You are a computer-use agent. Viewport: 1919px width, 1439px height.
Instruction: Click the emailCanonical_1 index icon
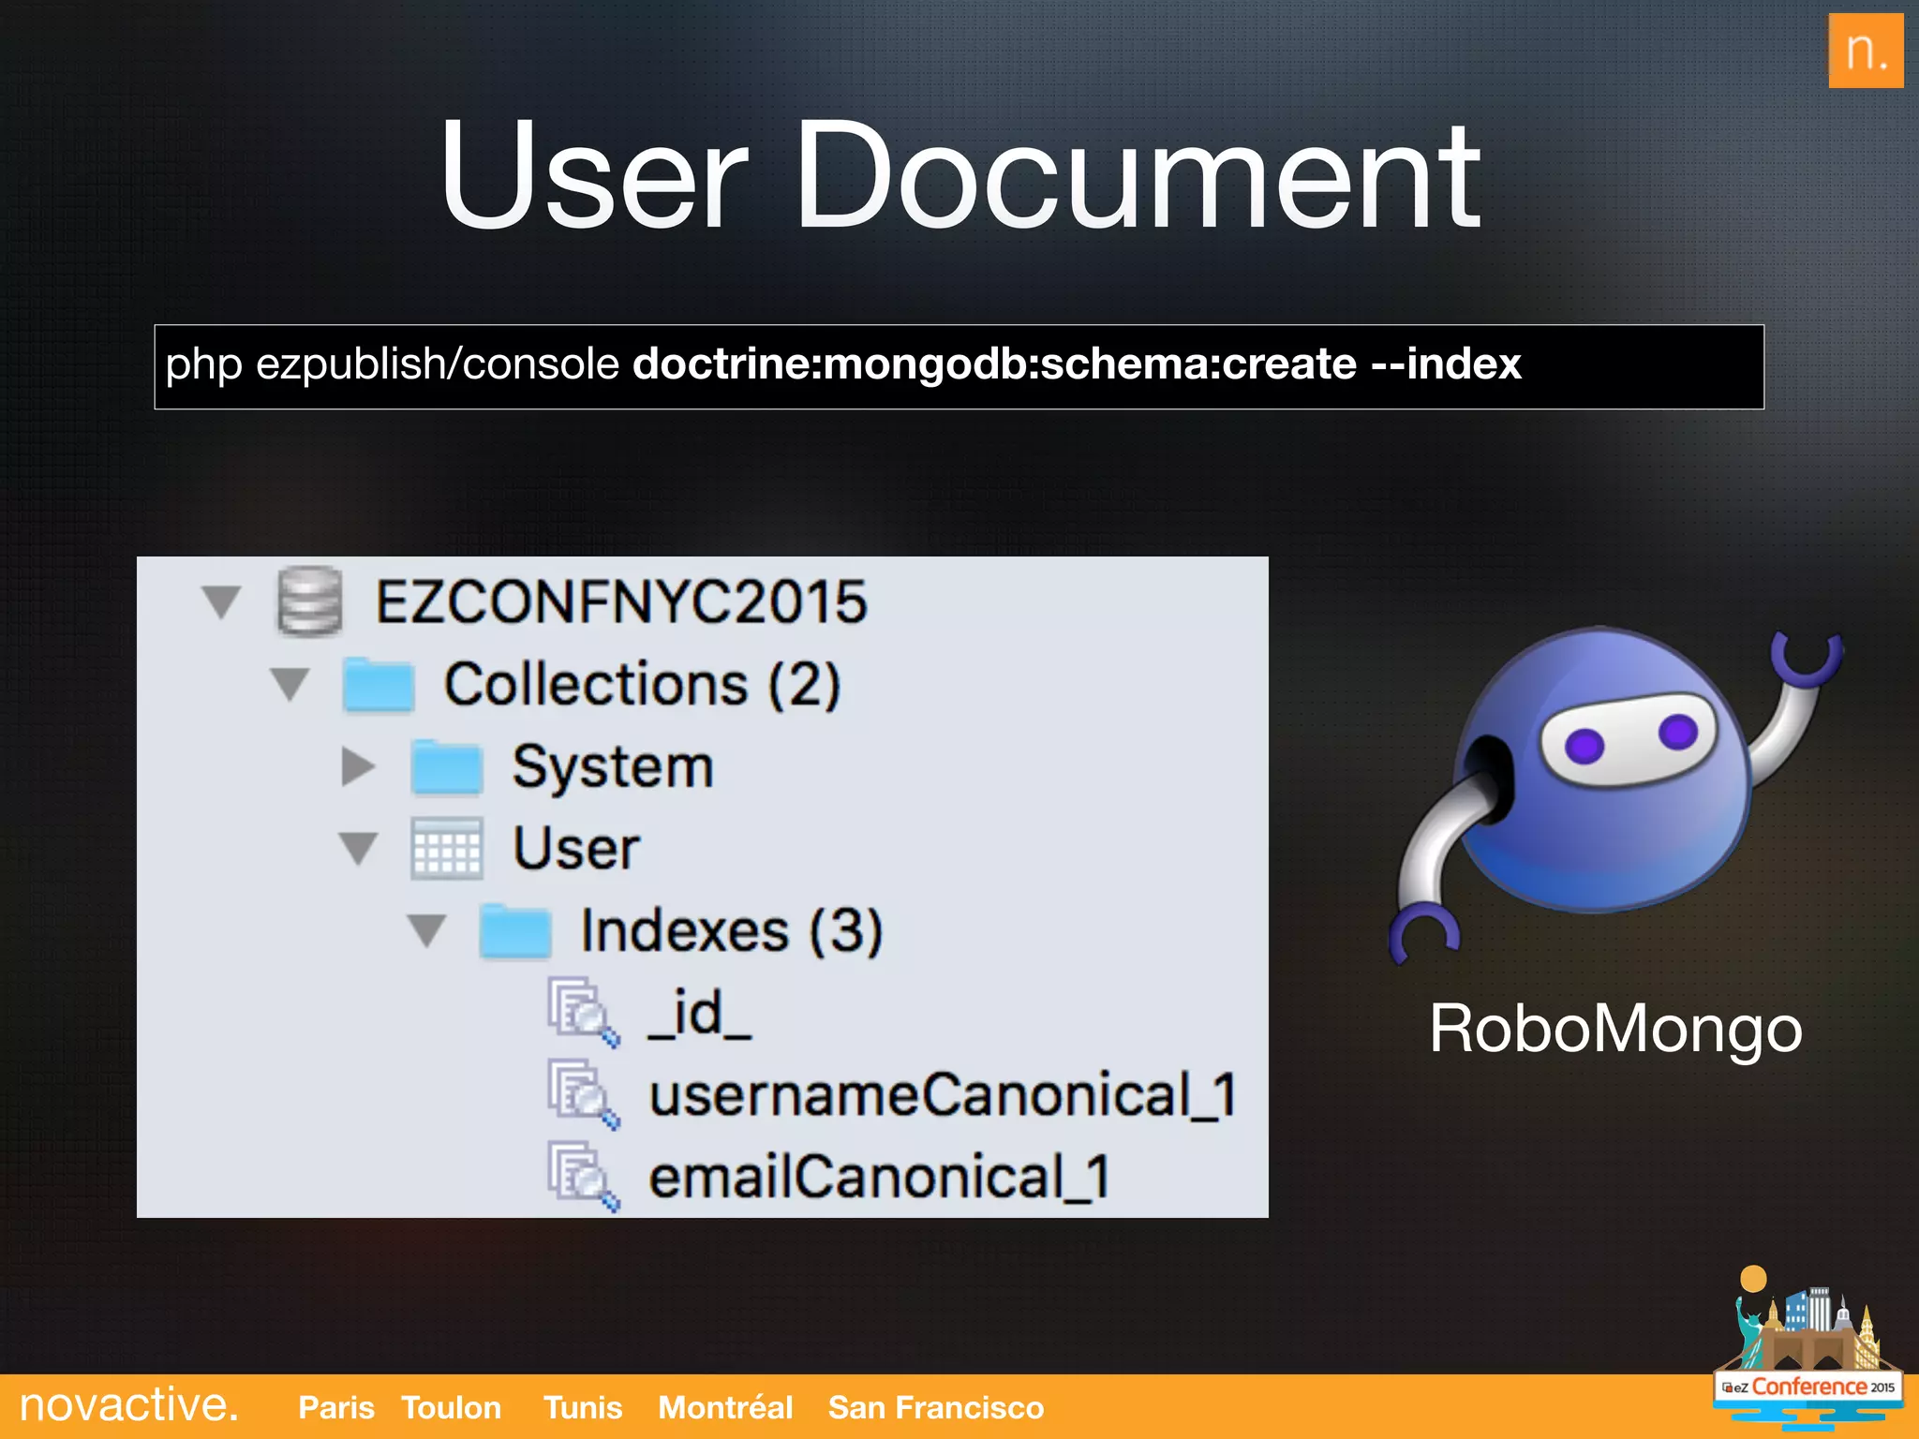click(x=583, y=1177)
